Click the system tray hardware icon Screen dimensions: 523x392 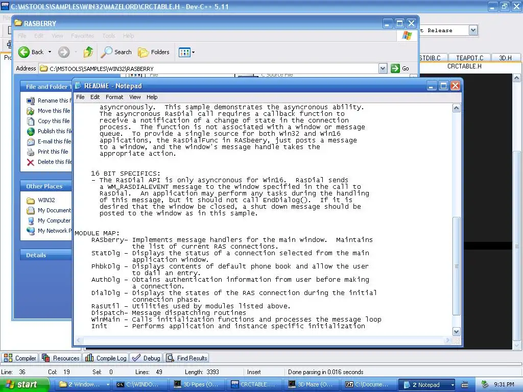(485, 384)
